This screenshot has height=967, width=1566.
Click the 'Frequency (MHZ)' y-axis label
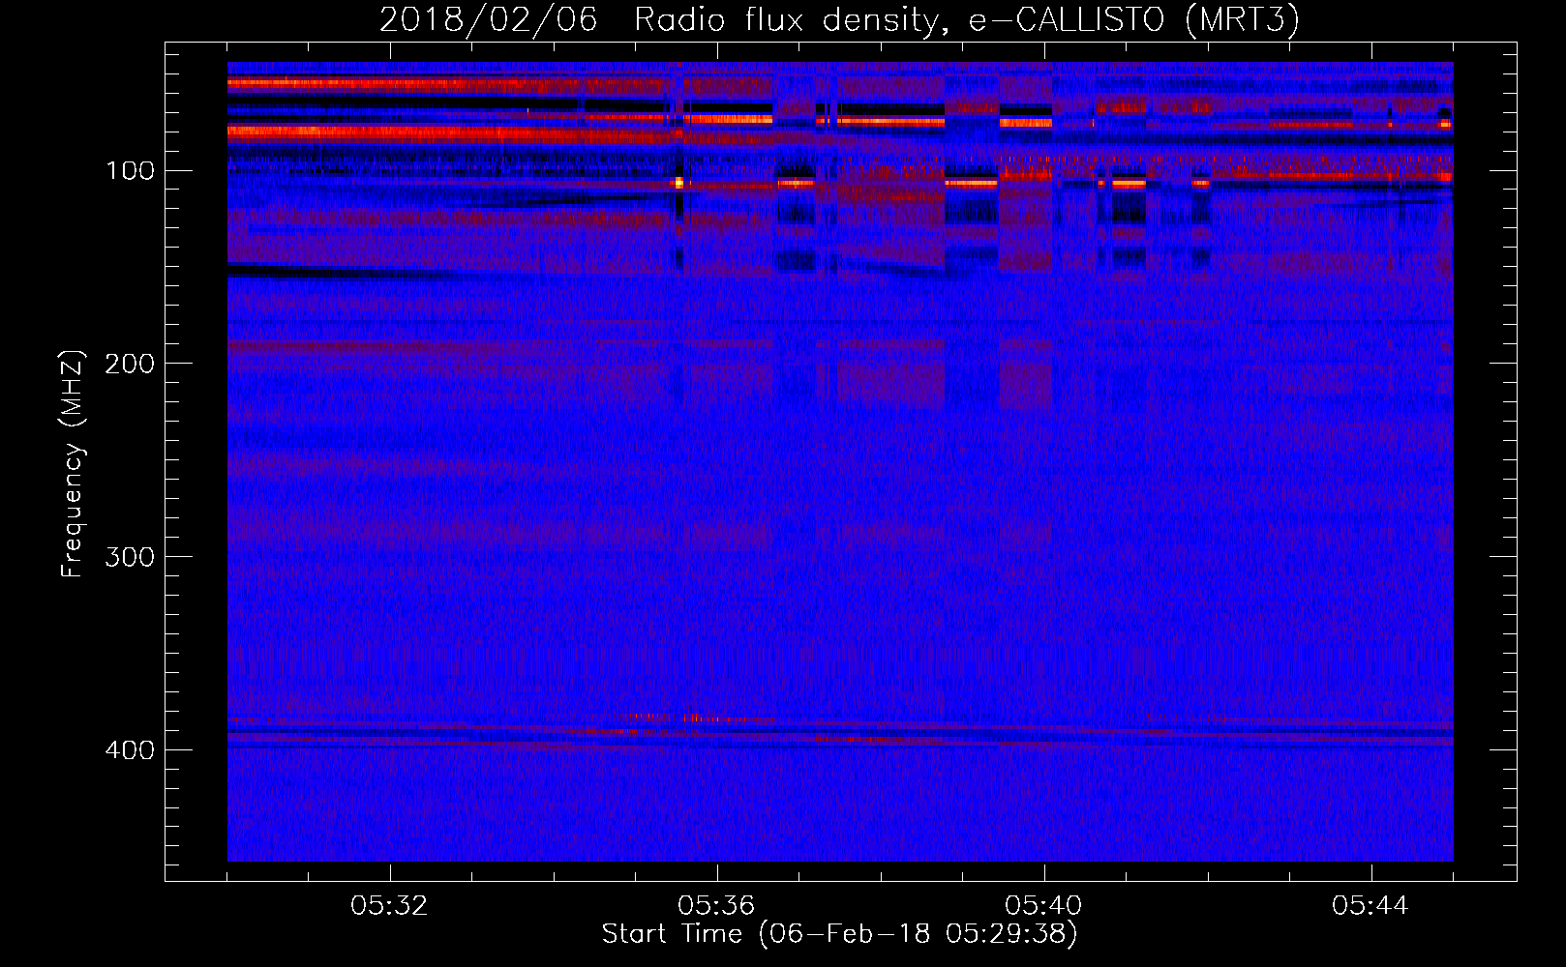[x=73, y=464]
